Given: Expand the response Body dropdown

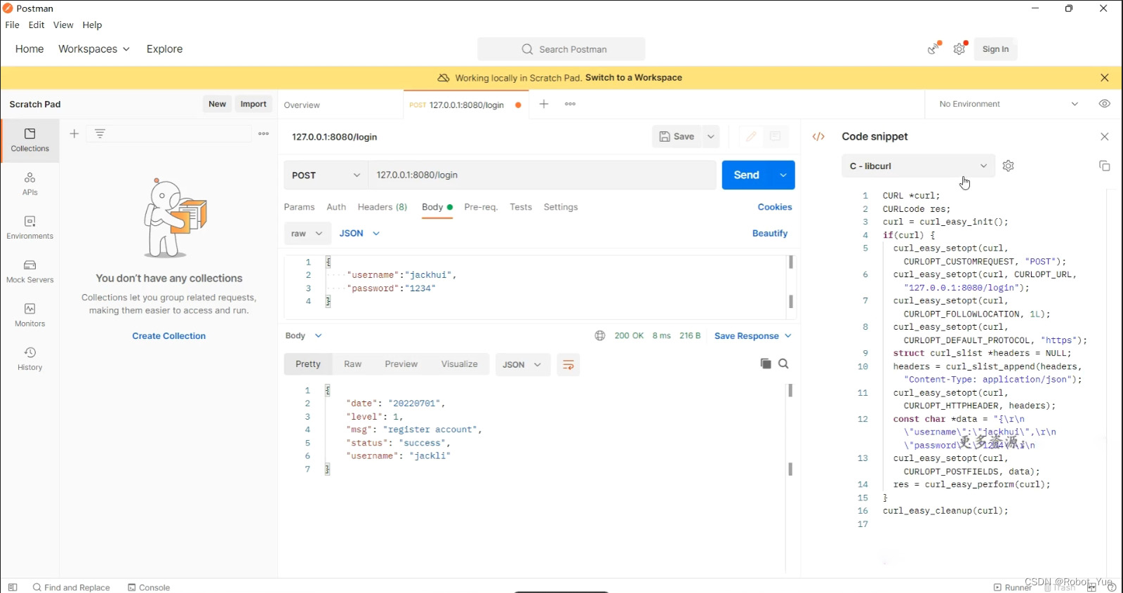Looking at the screenshot, I should pos(303,336).
